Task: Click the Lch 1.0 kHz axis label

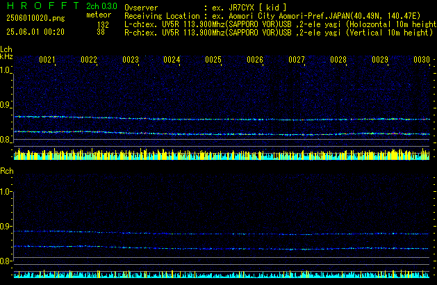Action: 5,70
